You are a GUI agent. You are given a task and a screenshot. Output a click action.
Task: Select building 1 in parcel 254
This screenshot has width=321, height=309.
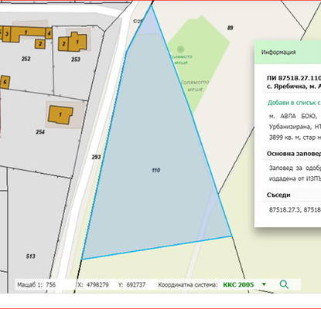[60, 115]
